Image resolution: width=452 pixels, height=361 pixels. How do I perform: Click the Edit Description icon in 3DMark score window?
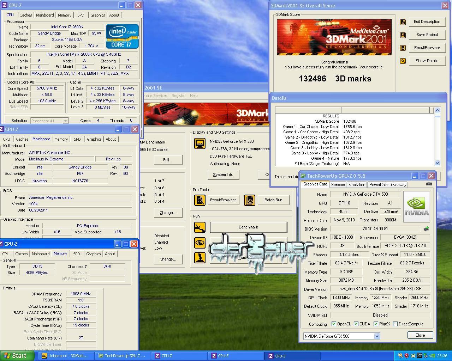click(403, 22)
